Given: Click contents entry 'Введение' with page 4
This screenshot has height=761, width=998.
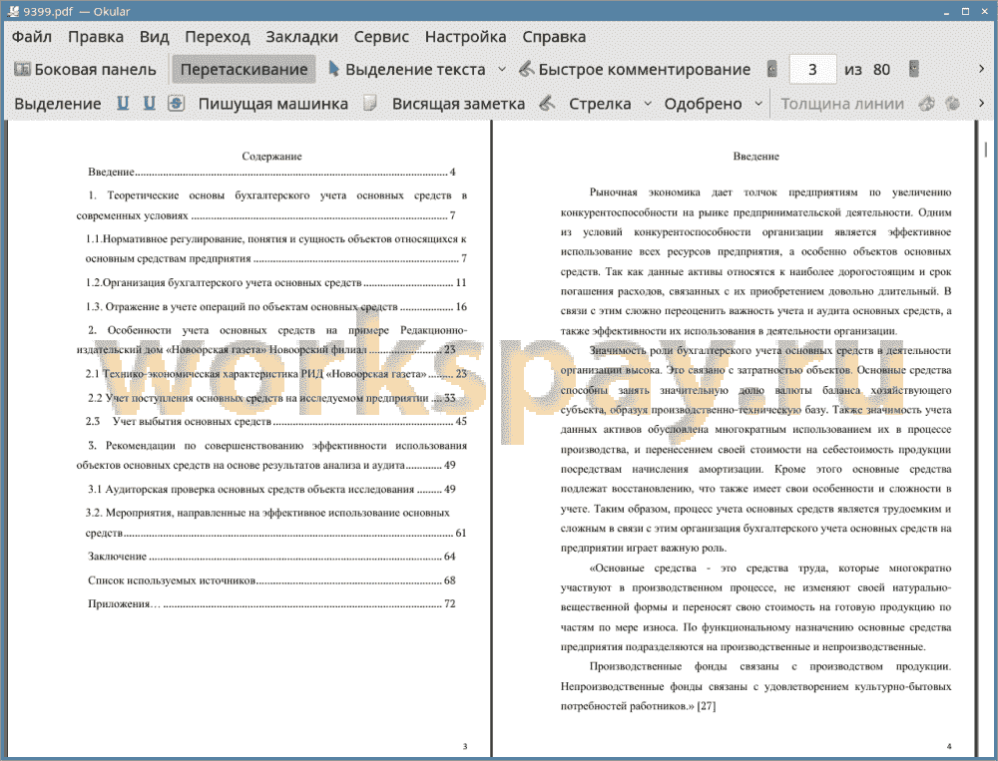Looking at the screenshot, I should click(271, 172).
